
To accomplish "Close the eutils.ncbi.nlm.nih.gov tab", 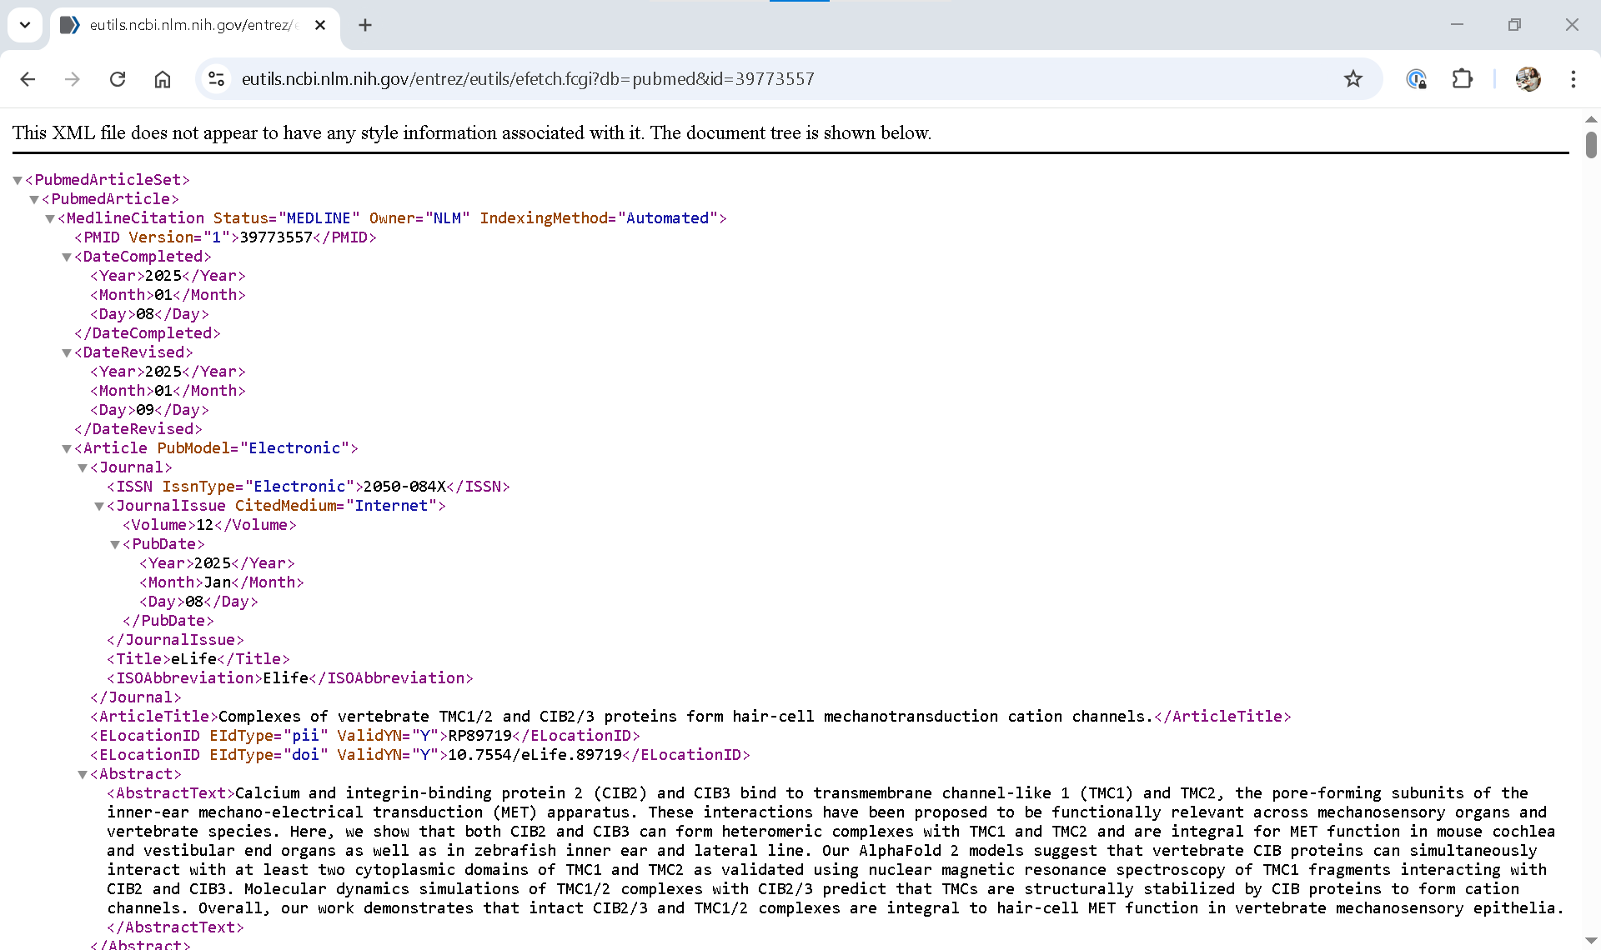I will coord(320,25).
